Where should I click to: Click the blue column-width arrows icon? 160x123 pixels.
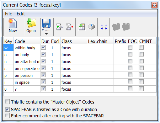[104, 27]
